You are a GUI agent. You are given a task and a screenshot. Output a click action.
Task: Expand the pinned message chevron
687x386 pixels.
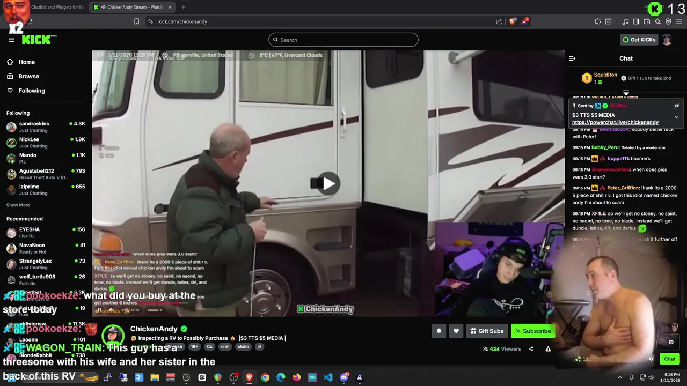coord(676,117)
